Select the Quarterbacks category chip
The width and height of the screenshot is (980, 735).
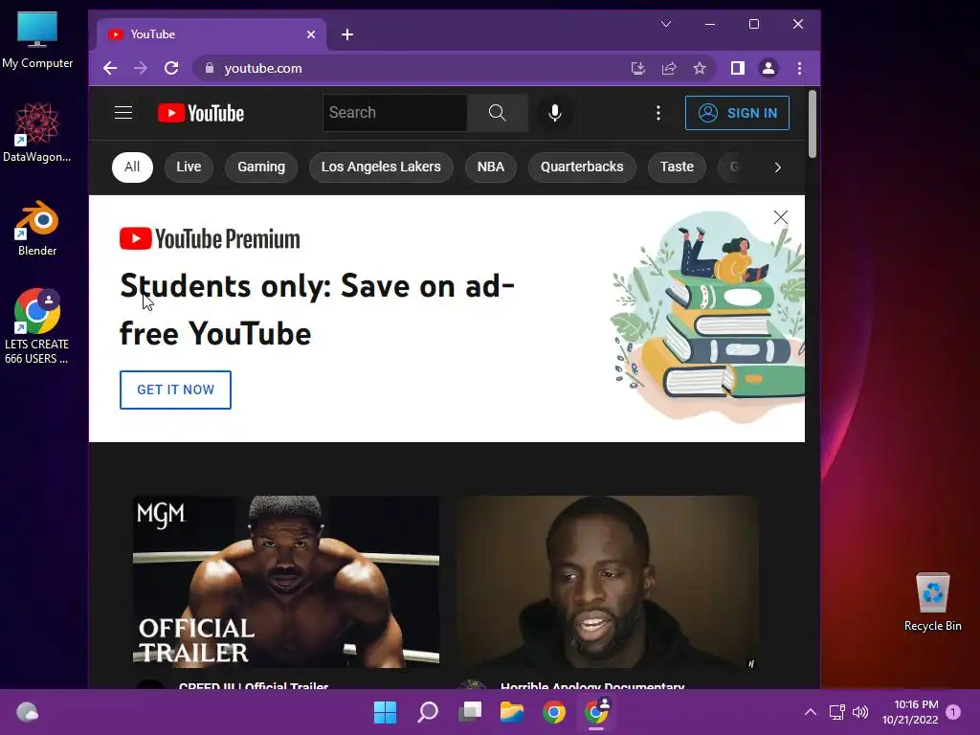[582, 167]
